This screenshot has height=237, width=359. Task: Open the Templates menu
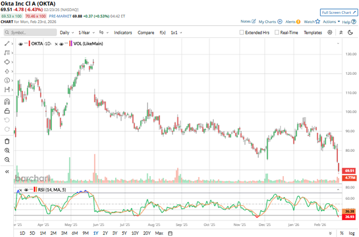[x=313, y=32]
